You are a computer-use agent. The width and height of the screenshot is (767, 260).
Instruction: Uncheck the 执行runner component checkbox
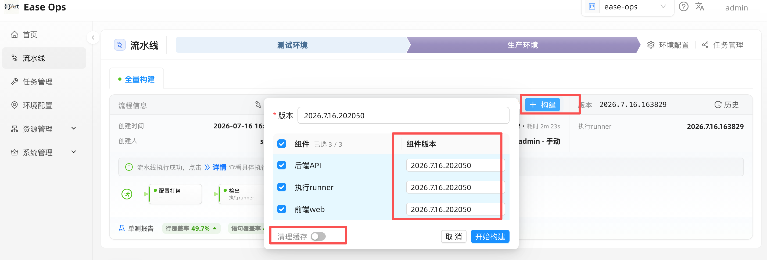click(x=281, y=187)
